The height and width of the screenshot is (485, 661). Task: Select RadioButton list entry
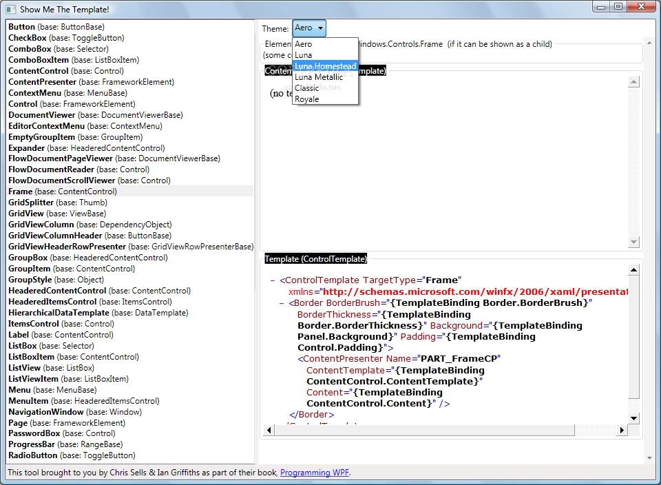pos(131,455)
